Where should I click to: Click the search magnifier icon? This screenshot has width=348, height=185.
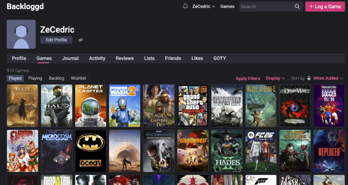pyautogui.click(x=297, y=6)
